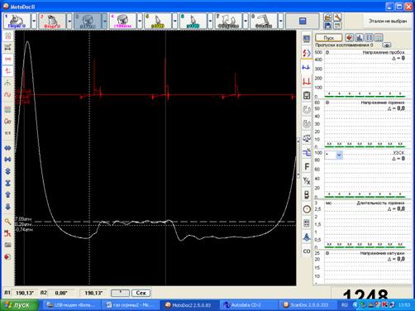
Task: Click the CO analysis icon
Action: click(x=307, y=251)
